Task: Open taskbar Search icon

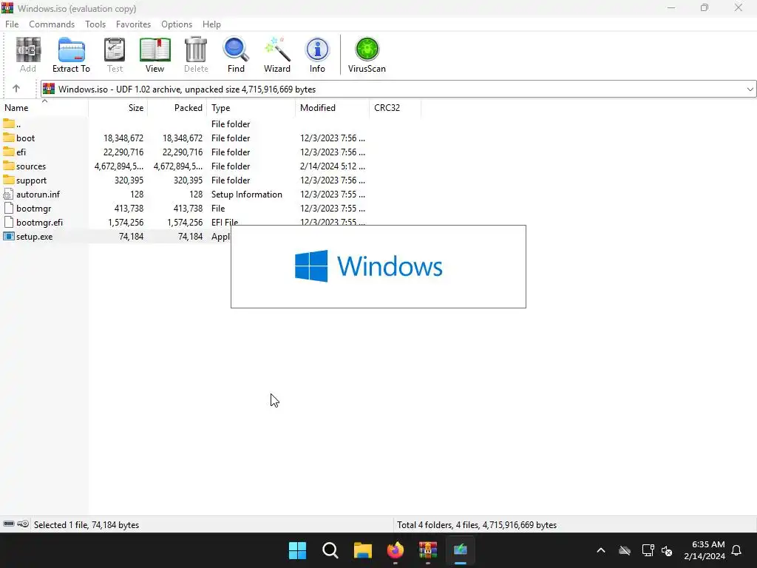Action: (x=330, y=550)
